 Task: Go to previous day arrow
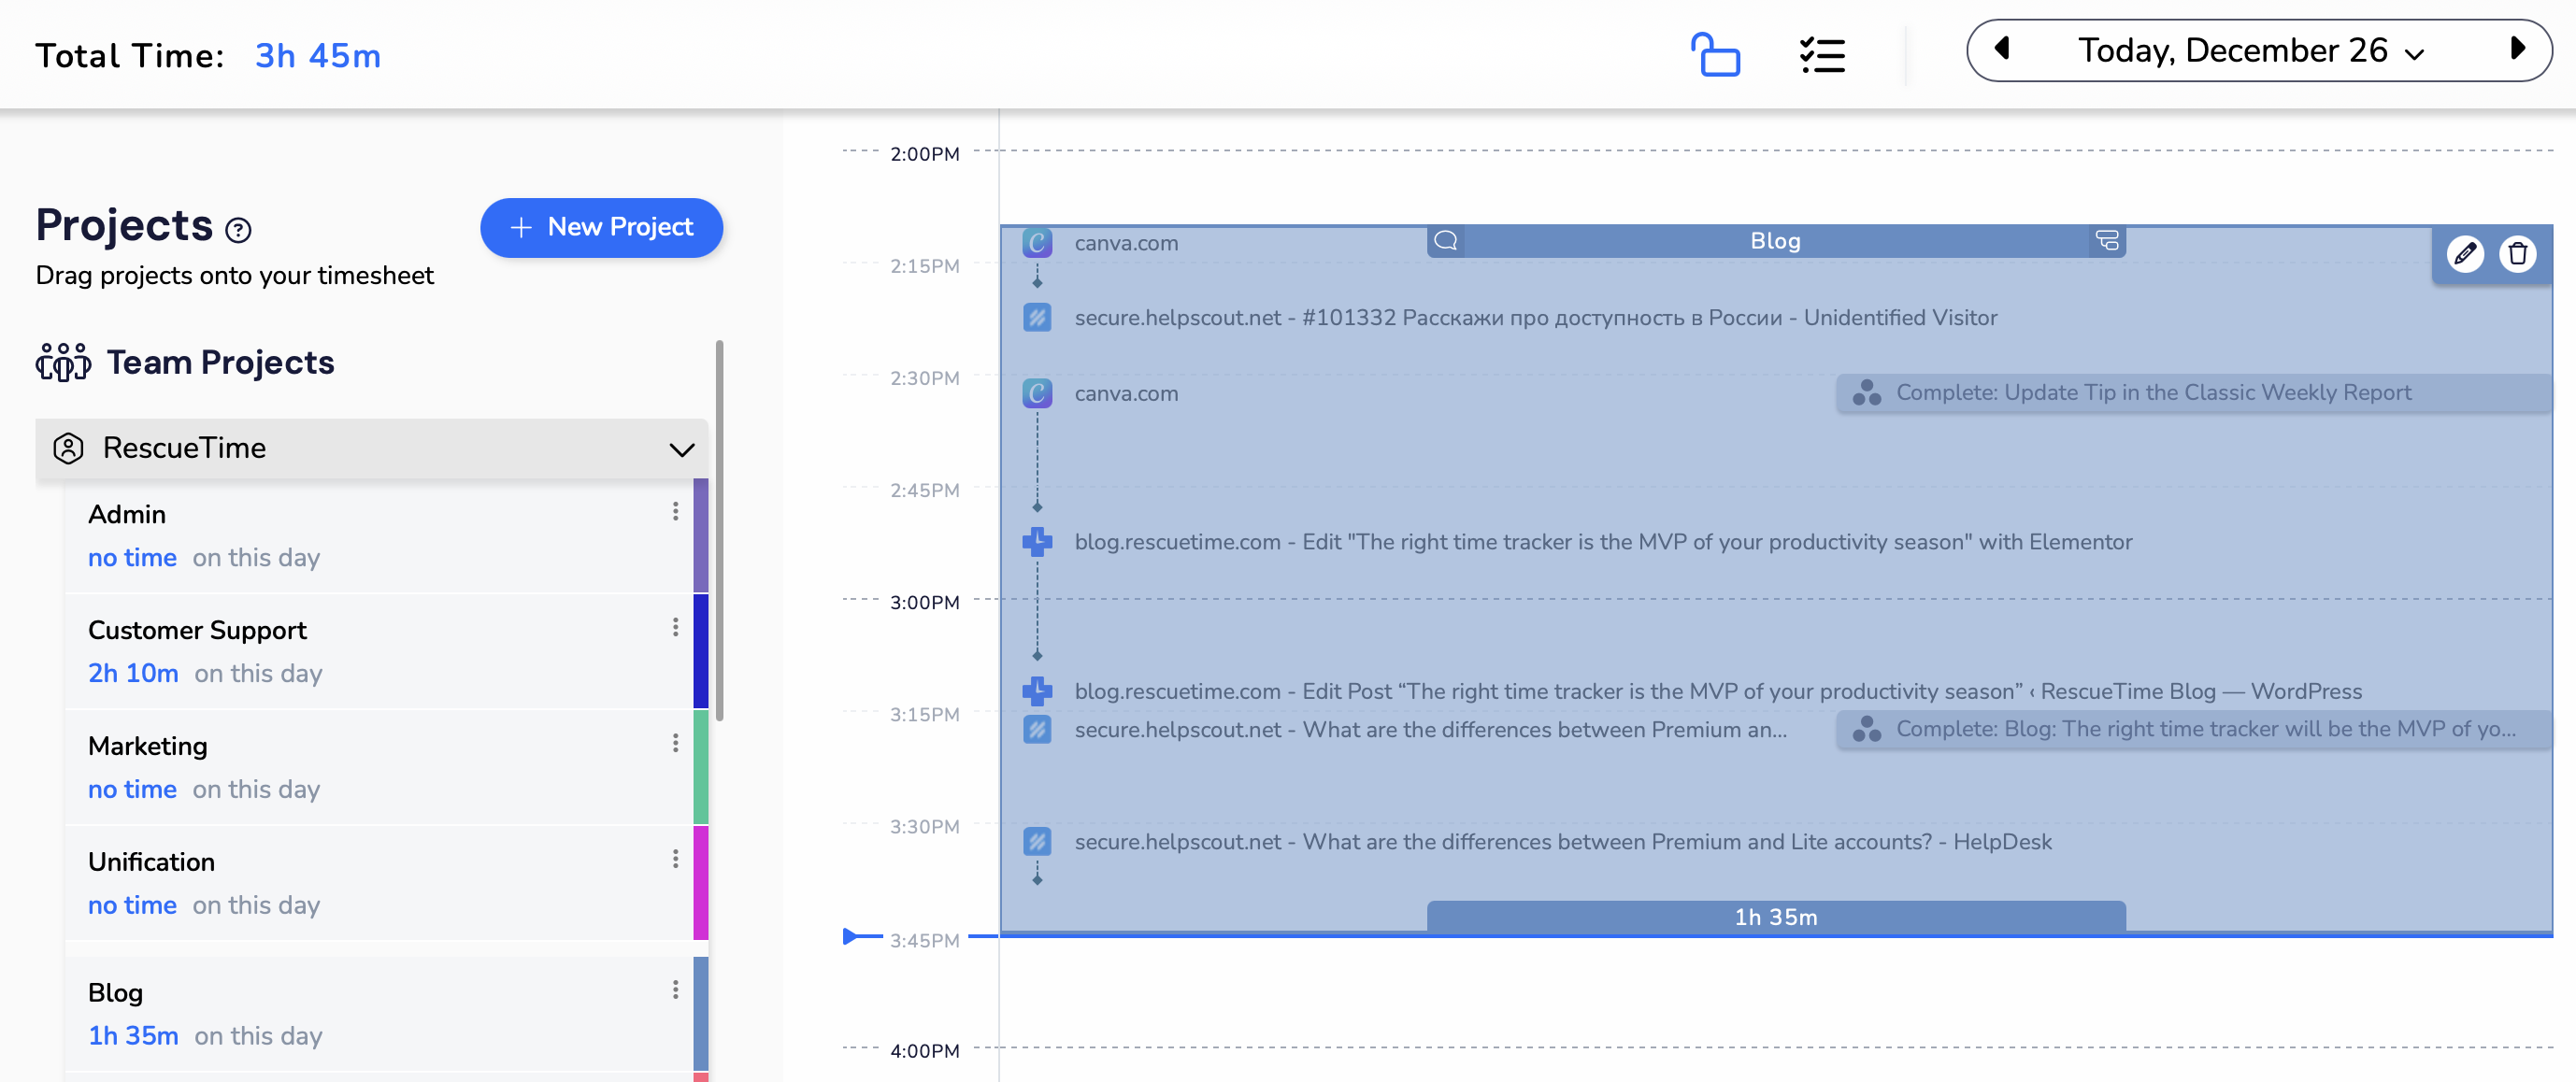[2001, 48]
